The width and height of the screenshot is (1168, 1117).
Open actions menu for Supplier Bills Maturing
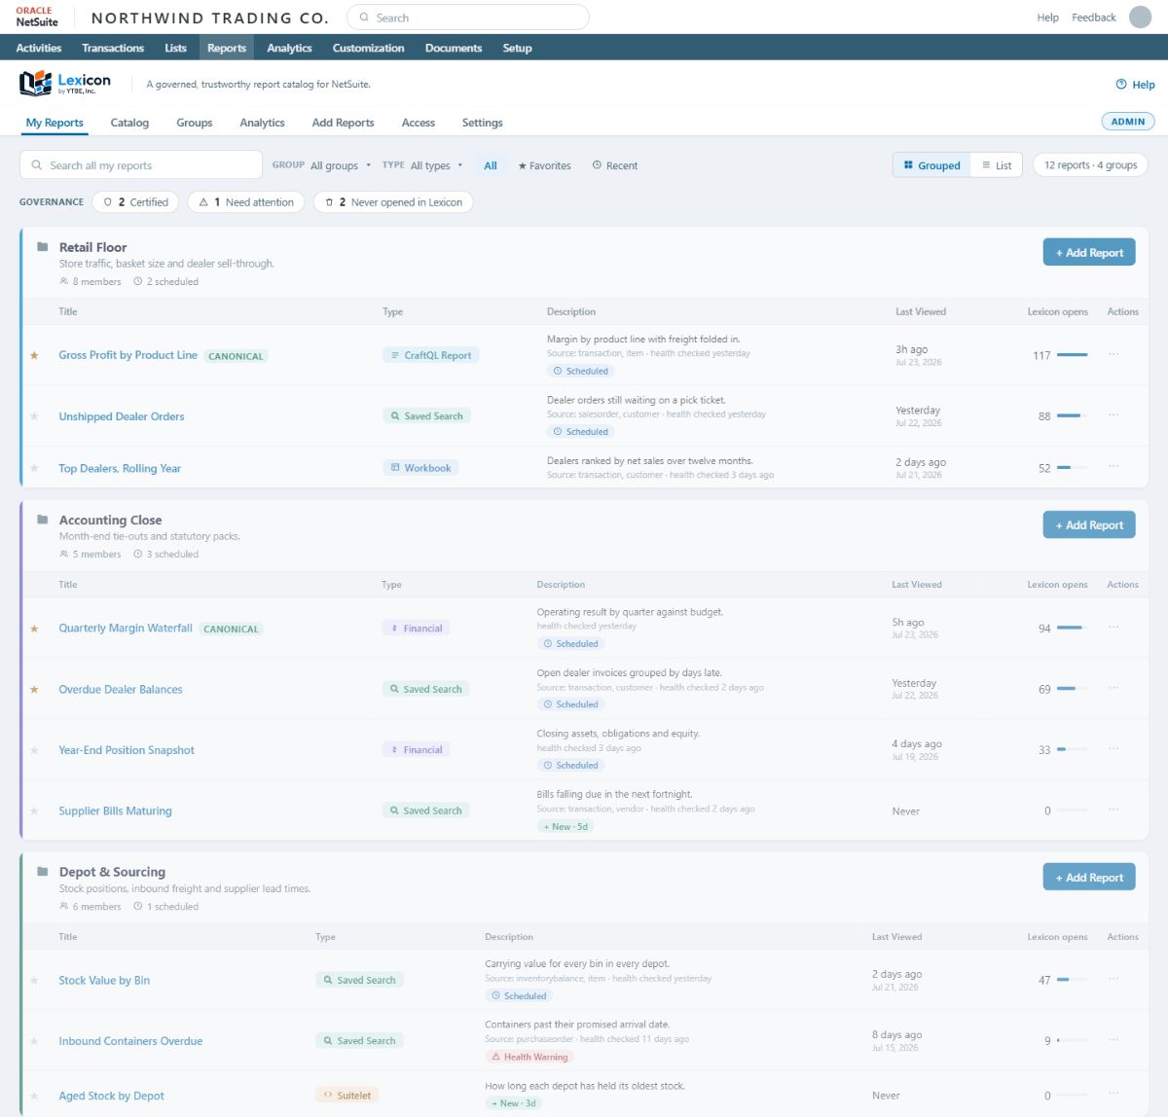[1113, 810]
